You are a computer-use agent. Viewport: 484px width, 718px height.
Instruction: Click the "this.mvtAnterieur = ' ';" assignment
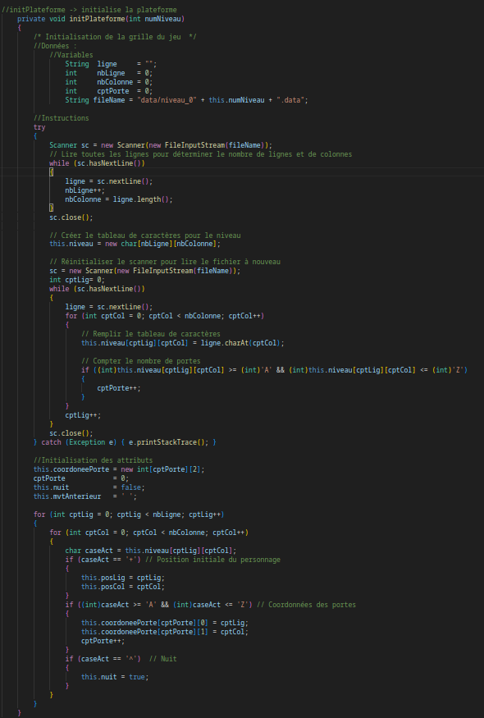[x=85, y=496]
